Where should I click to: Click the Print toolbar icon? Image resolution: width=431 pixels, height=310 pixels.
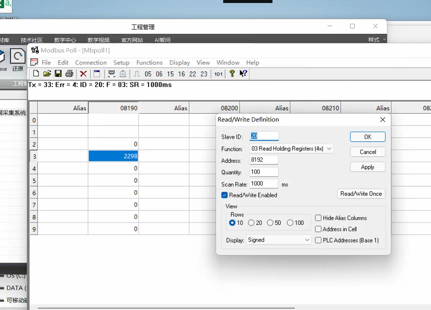[x=69, y=74]
